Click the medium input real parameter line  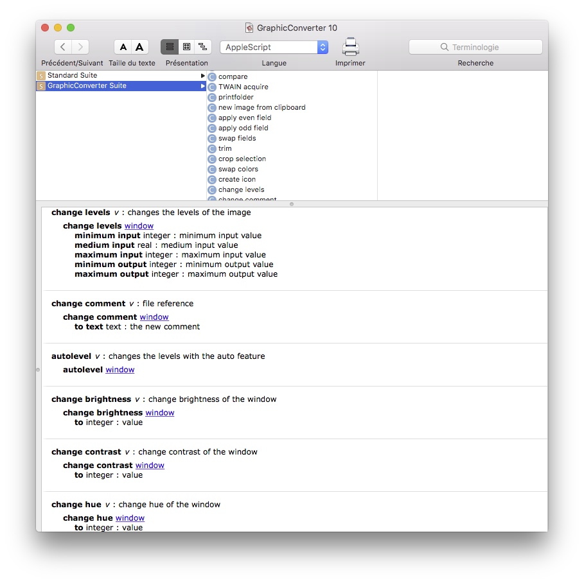[x=156, y=245]
